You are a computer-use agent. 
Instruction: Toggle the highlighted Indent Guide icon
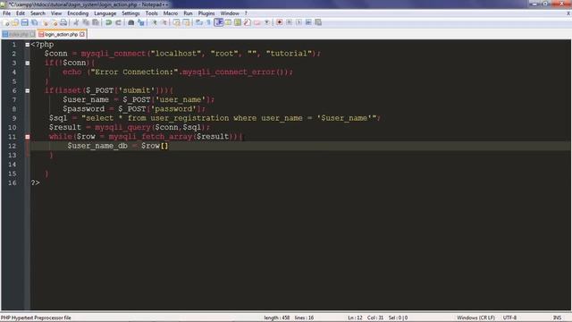tap(218, 22)
